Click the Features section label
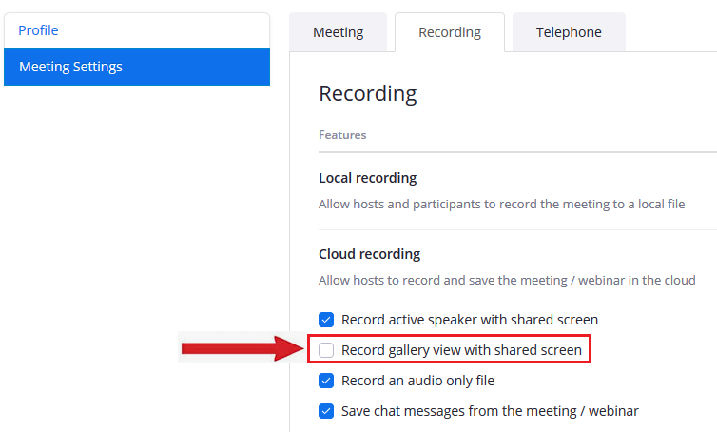Image resolution: width=717 pixels, height=432 pixels. [x=342, y=135]
